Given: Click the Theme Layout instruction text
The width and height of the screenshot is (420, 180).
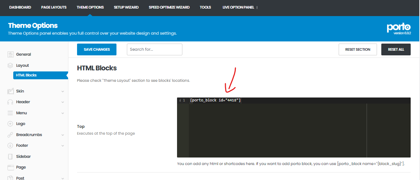Looking at the screenshot, I should click(134, 80).
